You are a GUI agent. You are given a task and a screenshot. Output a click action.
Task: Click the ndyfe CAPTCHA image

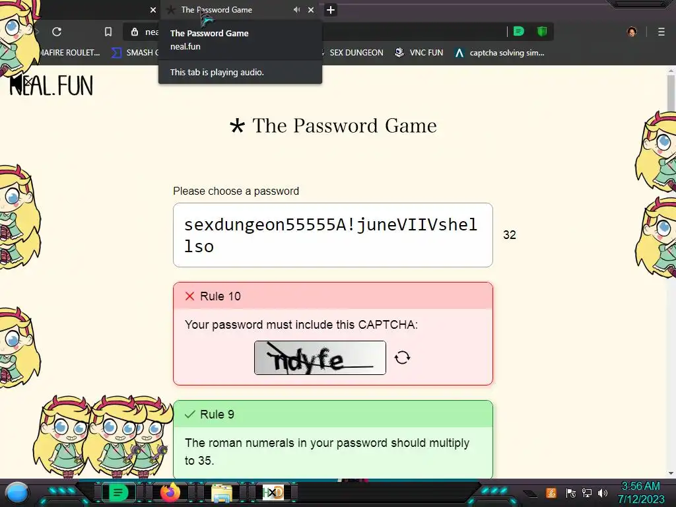[320, 358]
